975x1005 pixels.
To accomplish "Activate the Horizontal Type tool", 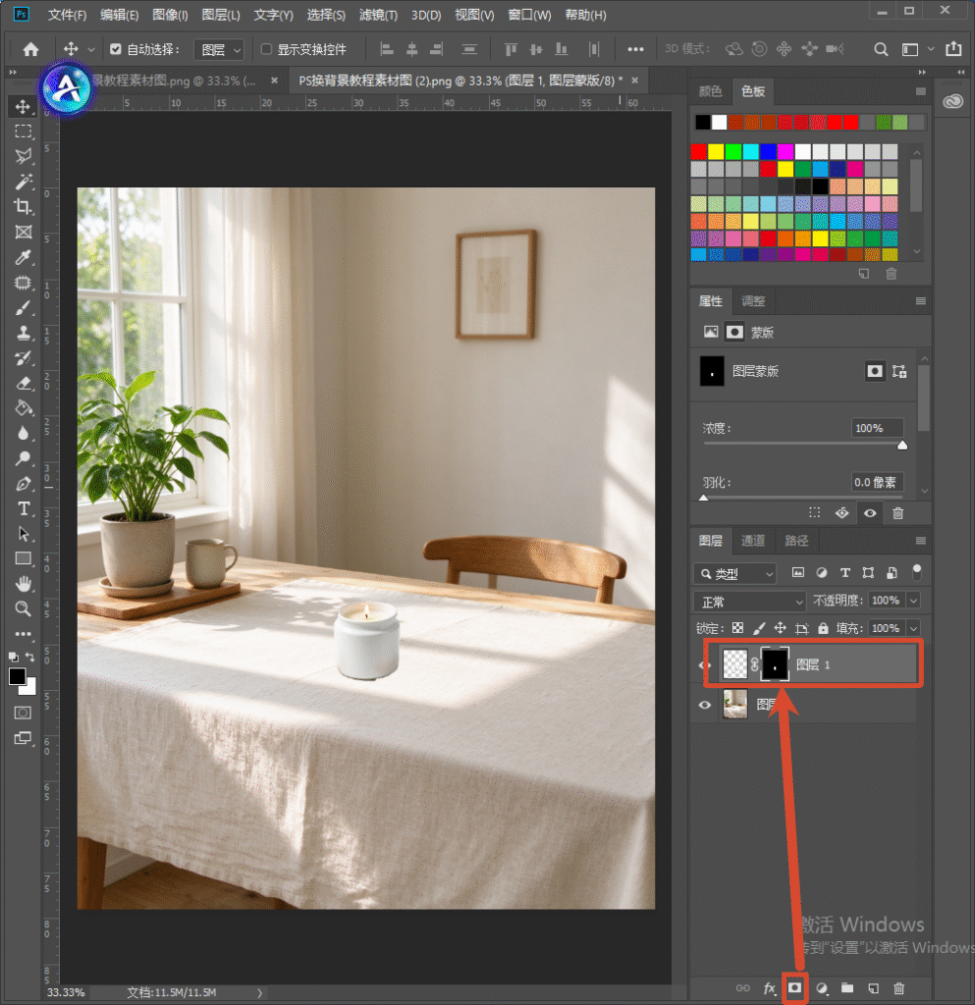I will click(24, 509).
